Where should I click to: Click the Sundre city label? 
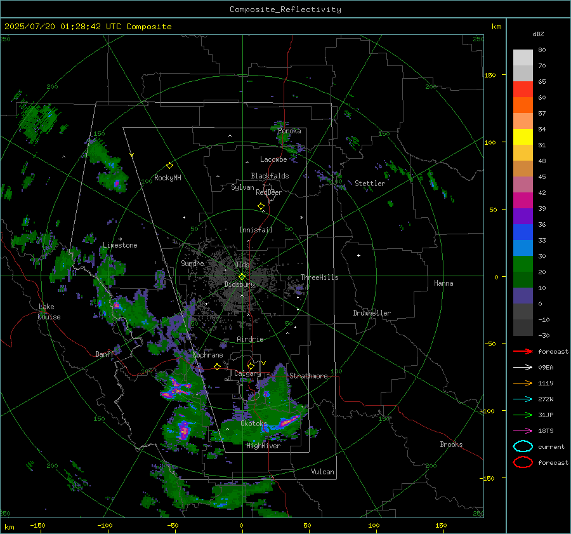pos(193,264)
